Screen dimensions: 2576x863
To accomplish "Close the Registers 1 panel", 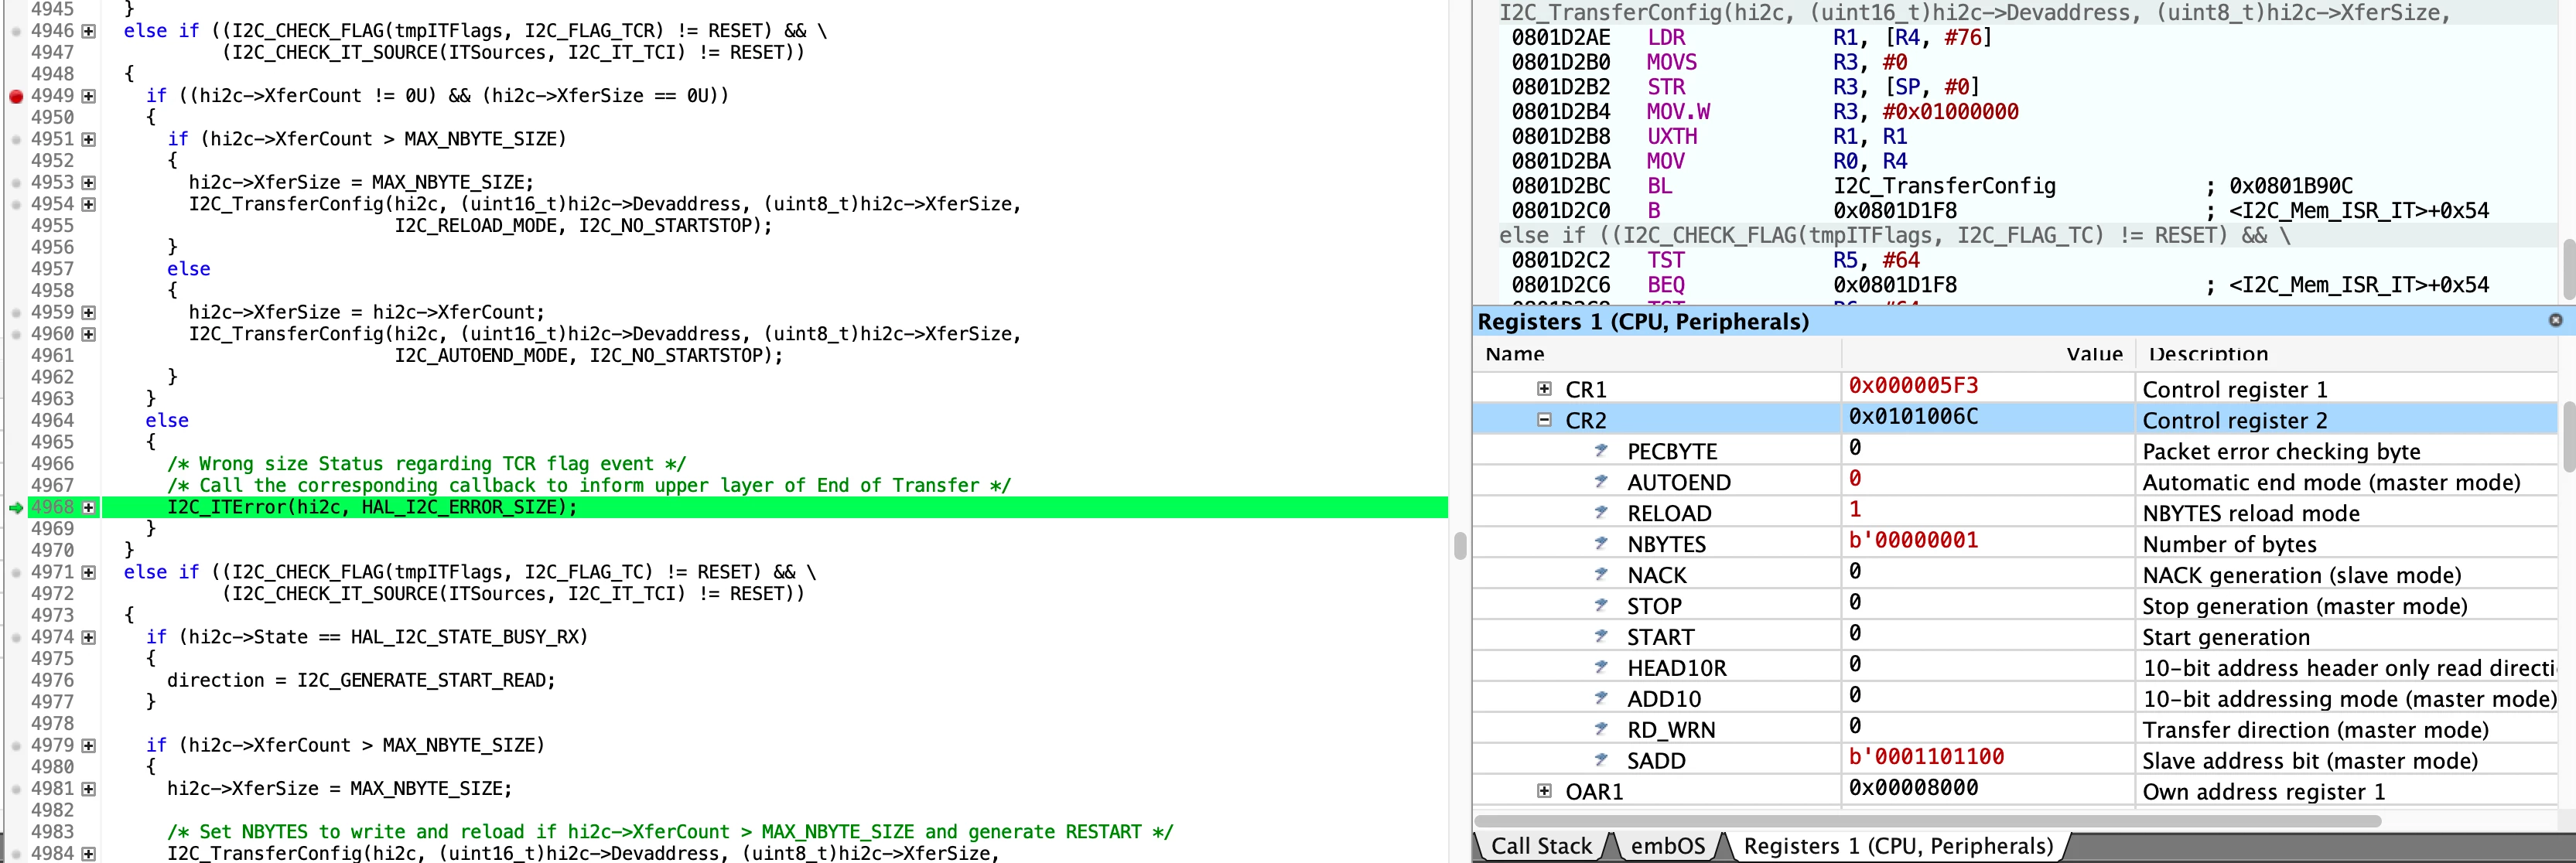I will click(x=2555, y=320).
